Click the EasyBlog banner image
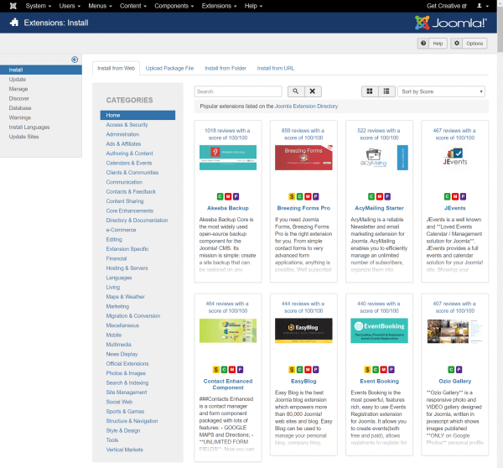 pyautogui.click(x=303, y=330)
